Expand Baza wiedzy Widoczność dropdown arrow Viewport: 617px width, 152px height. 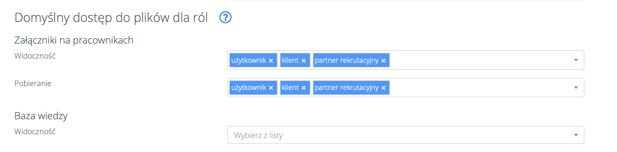tap(576, 135)
